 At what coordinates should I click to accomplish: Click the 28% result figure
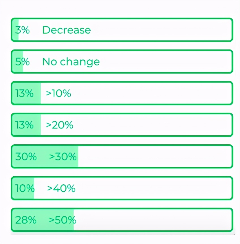(x=26, y=220)
